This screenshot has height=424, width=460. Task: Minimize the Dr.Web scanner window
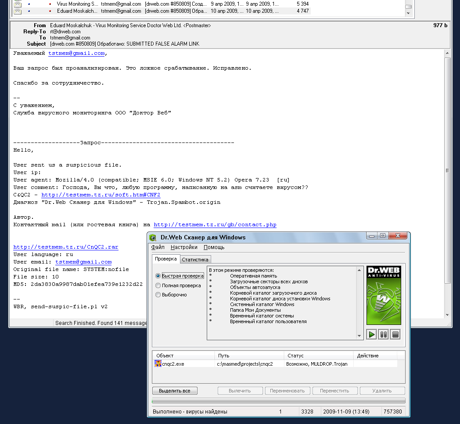[372, 235]
